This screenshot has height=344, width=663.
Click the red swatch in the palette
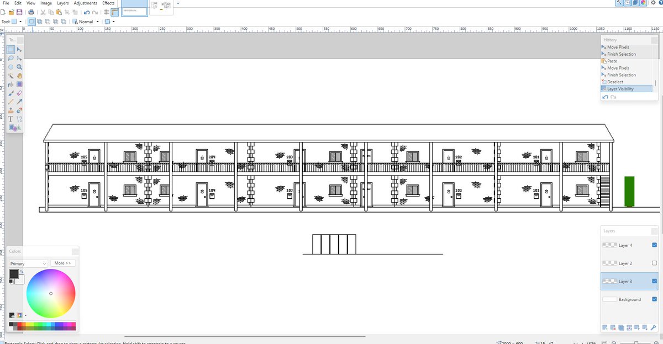click(19, 324)
